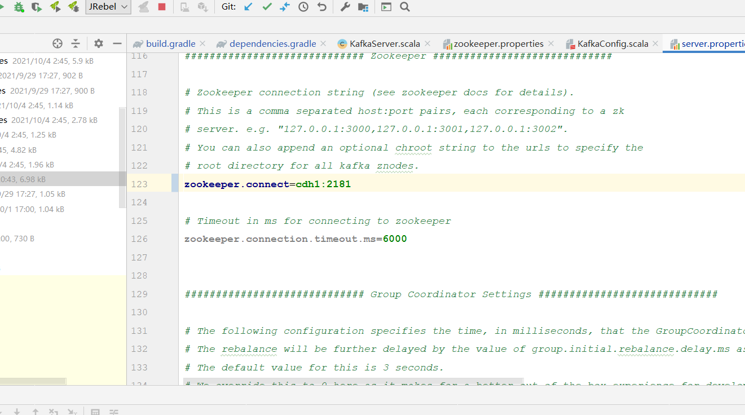Git commit green checkmark icon

267,7
